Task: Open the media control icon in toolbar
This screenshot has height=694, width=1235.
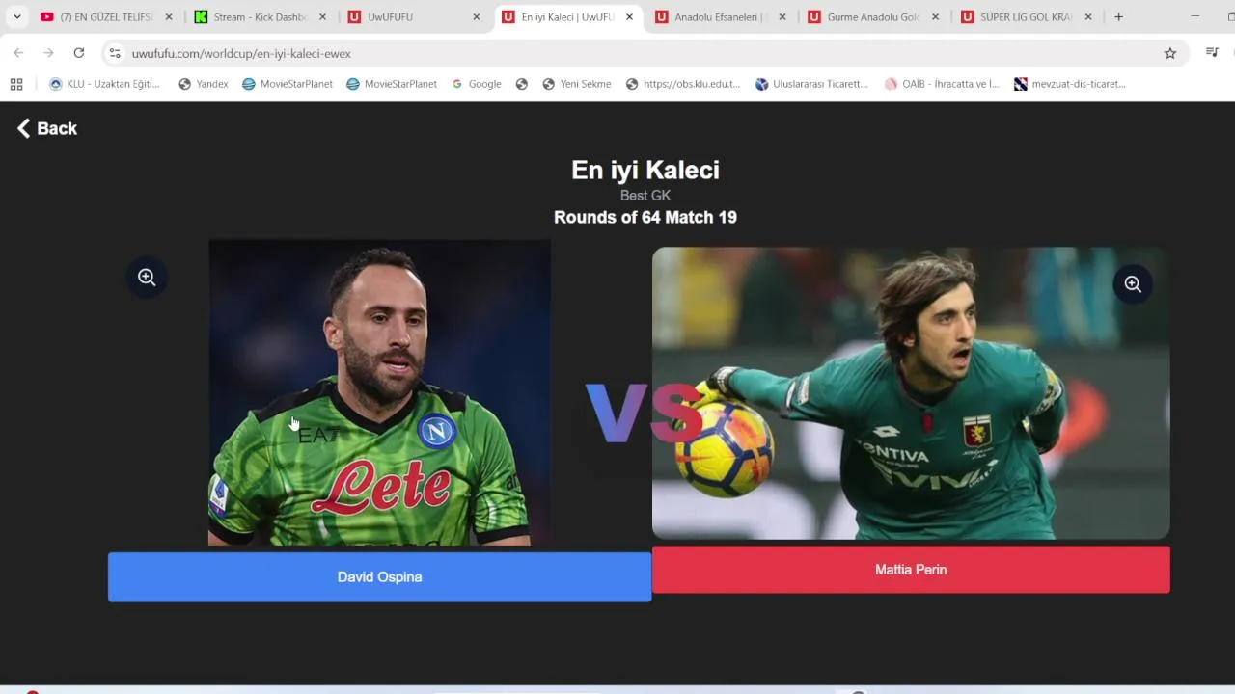Action: coord(1213,53)
